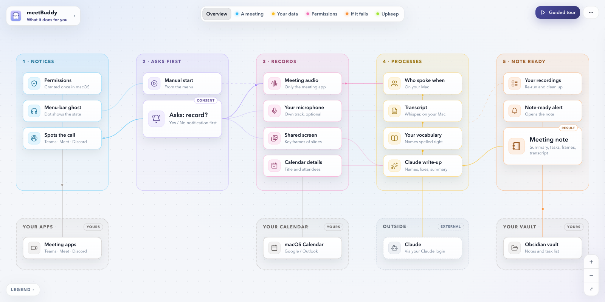Click the waveform icon on Meeting audio
The height and width of the screenshot is (302, 605).
coord(275,83)
